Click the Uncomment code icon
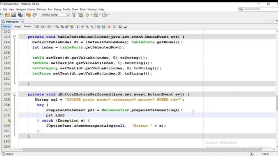Screen dimensions: 278x156 point(125,27)
